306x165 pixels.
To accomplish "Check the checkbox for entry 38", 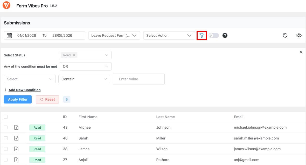I will pyautogui.click(x=6, y=149).
